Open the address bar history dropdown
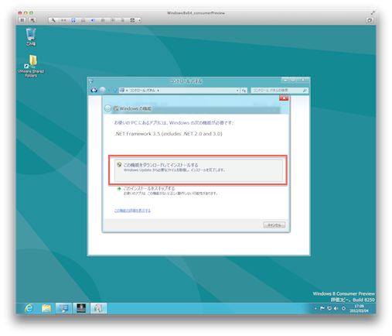This screenshot has height=336, width=392. click(237, 91)
